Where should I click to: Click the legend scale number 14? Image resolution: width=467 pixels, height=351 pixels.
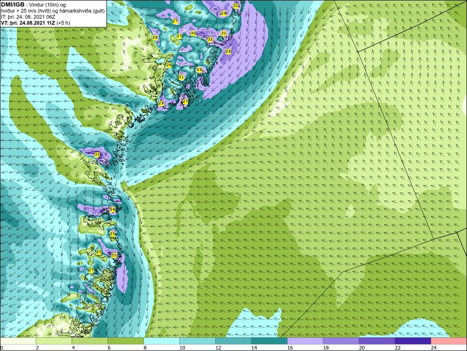point(254,348)
